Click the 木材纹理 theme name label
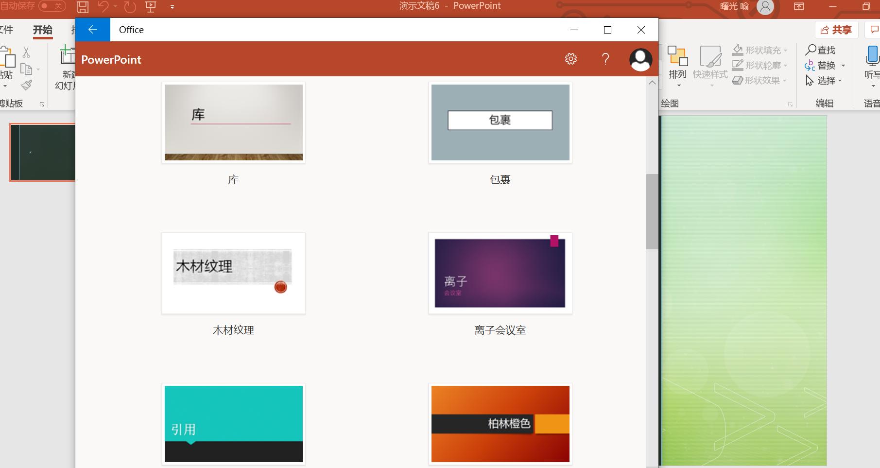This screenshot has width=880, height=468. [233, 330]
